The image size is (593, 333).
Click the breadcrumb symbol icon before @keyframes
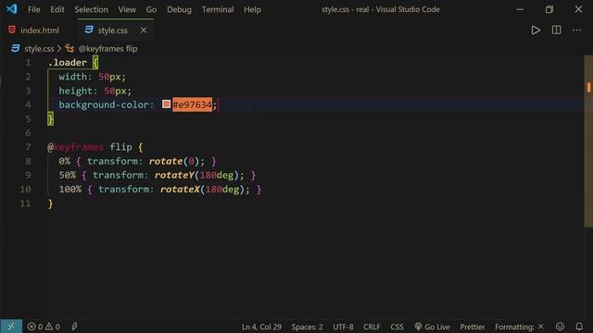(69, 48)
